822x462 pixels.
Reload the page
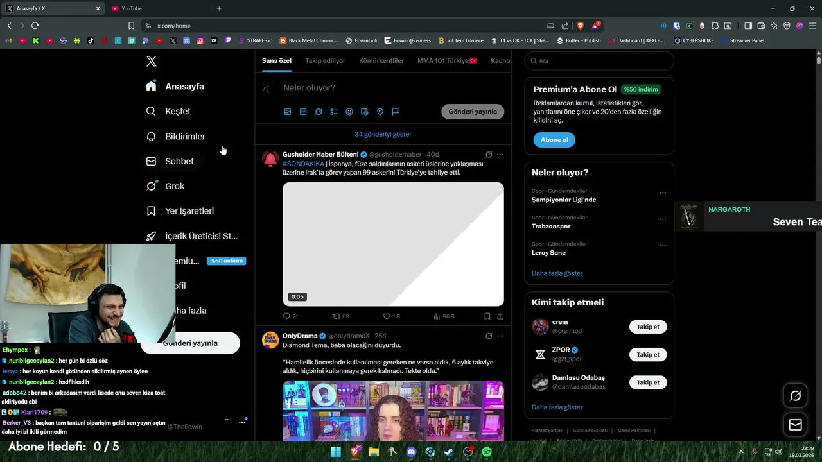[35, 26]
